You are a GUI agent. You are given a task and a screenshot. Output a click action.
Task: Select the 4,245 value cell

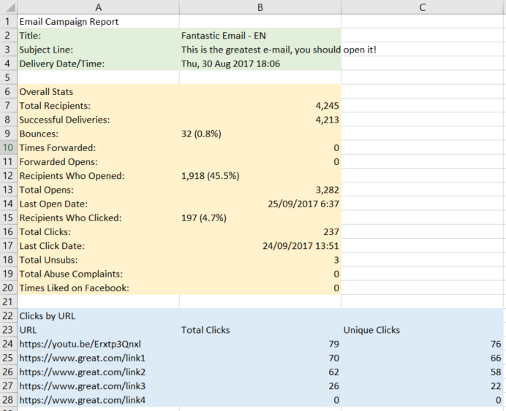tap(260, 106)
